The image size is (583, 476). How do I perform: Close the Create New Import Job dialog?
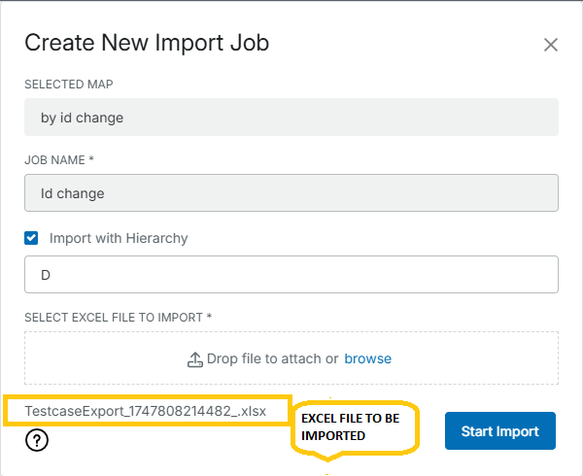551,45
